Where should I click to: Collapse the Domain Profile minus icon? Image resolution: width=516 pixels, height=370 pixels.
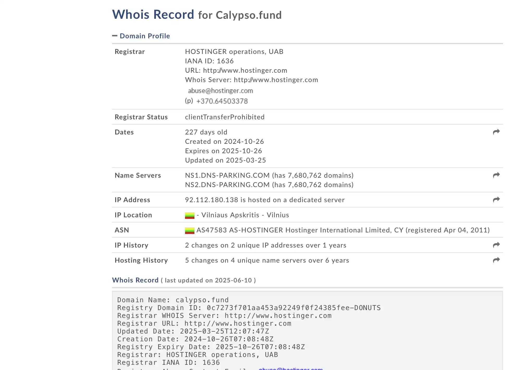pos(115,36)
